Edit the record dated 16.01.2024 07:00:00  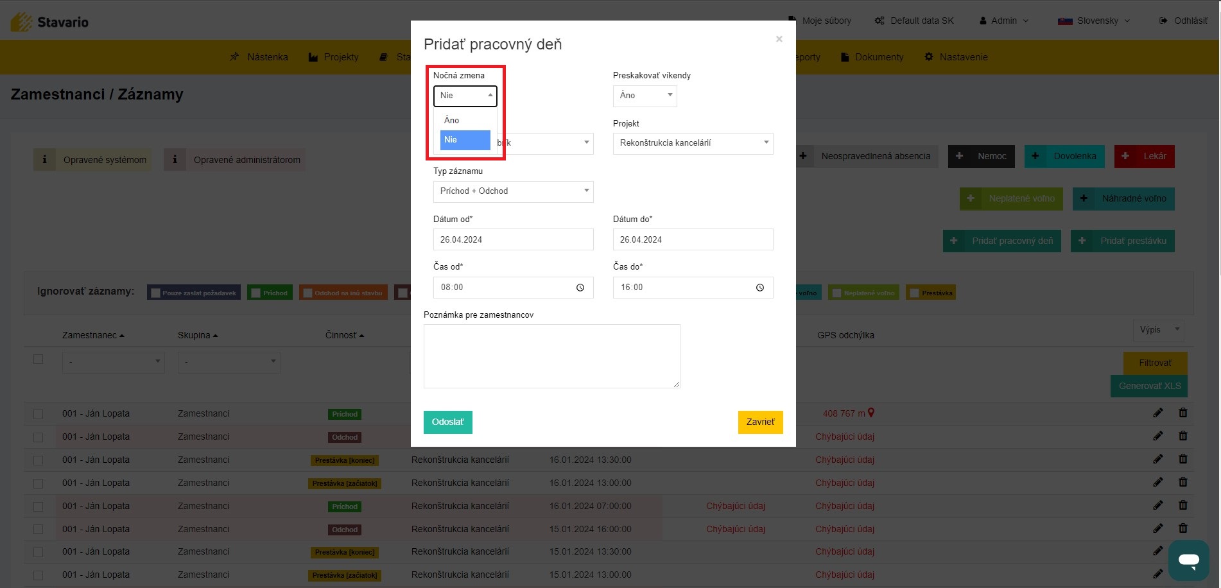1158,505
